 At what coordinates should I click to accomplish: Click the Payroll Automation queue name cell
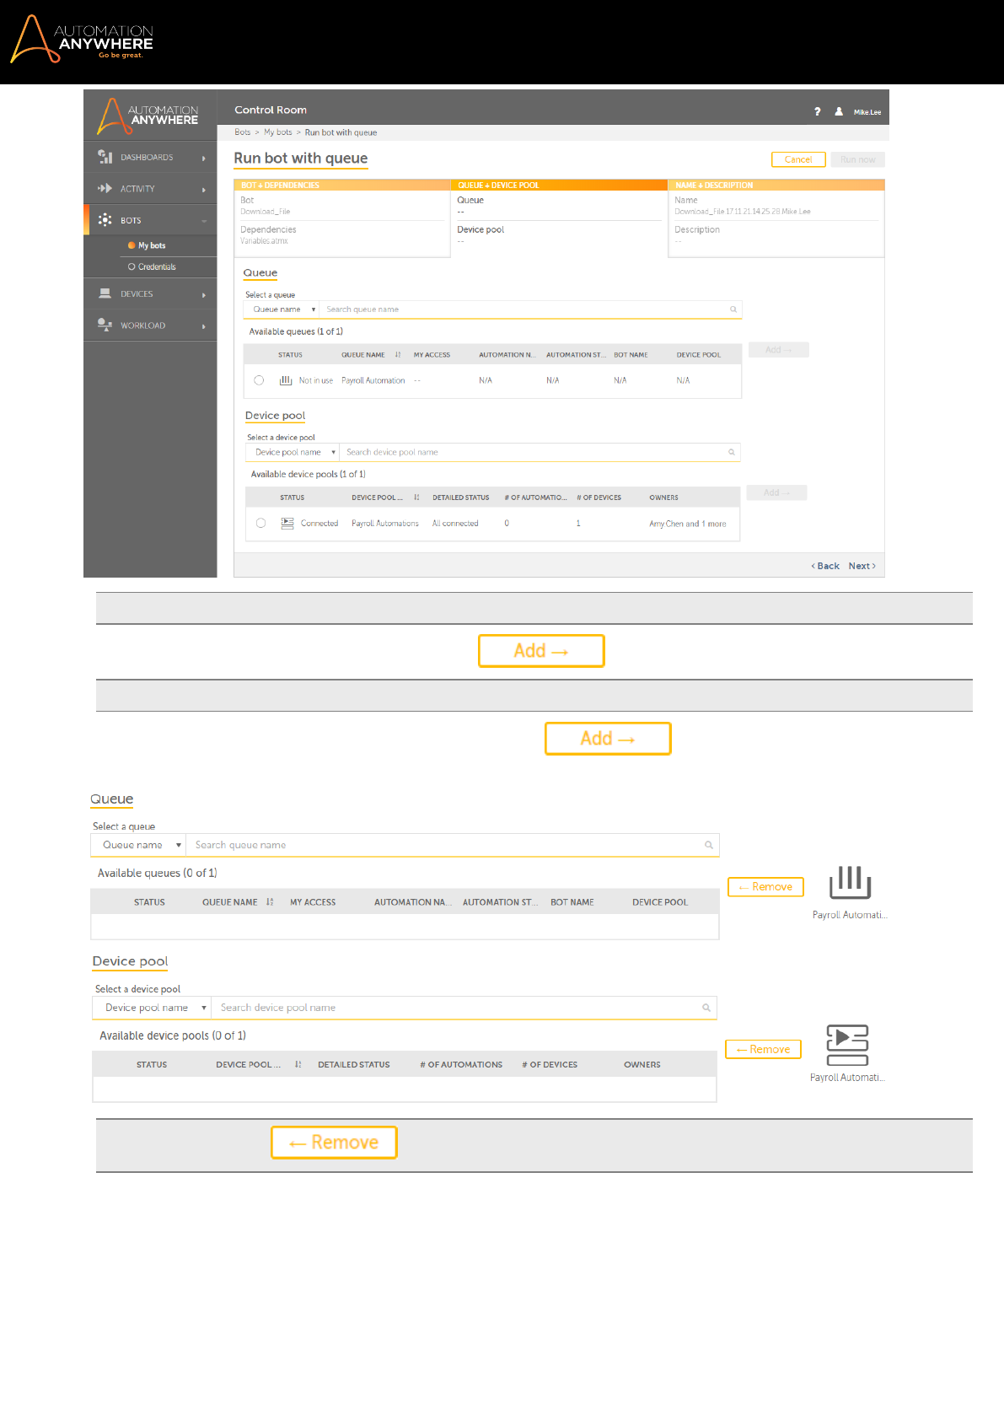coord(373,380)
